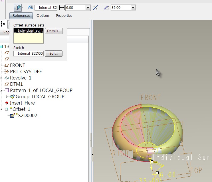
Task: Click the Show button in model tree
Action: (5, 32)
